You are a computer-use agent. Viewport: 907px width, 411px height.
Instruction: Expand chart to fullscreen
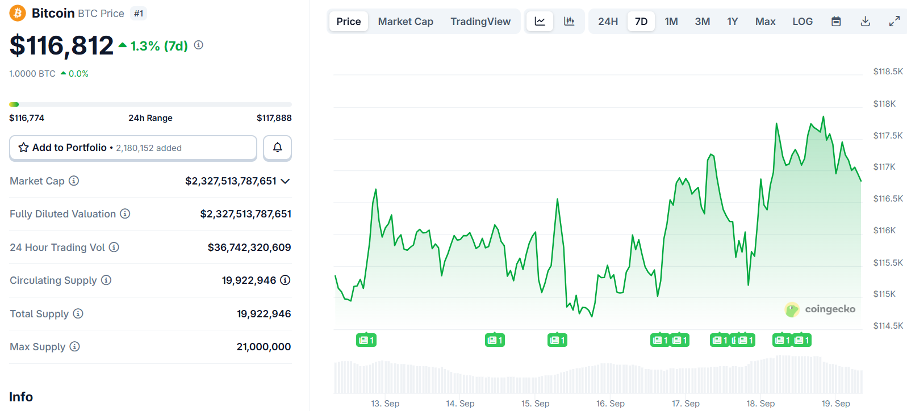pos(895,22)
